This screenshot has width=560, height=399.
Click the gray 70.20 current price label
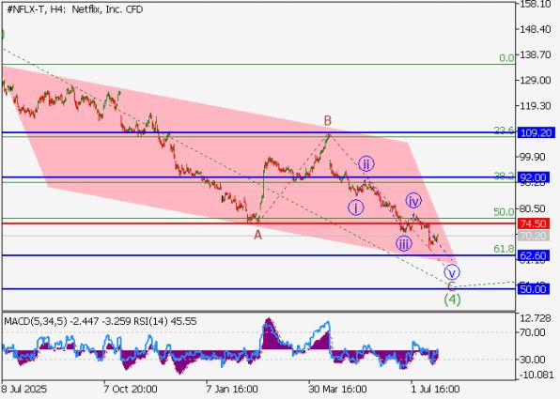point(533,236)
